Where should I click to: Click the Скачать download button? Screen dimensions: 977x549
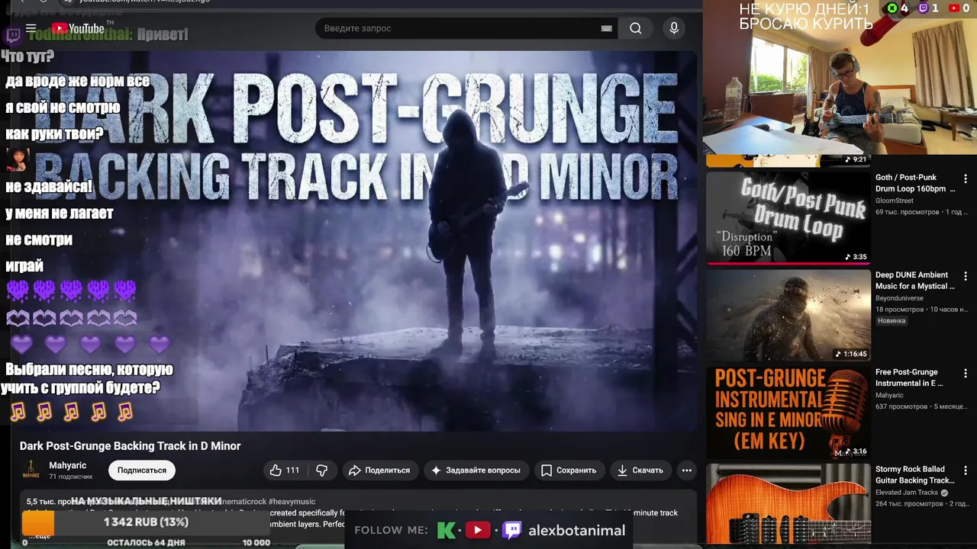(640, 470)
